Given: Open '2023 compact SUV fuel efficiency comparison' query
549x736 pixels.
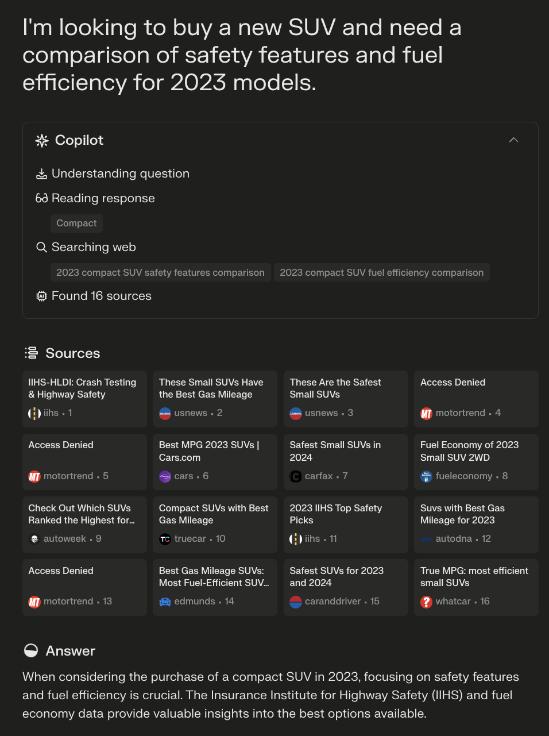Looking at the screenshot, I should click(x=382, y=272).
